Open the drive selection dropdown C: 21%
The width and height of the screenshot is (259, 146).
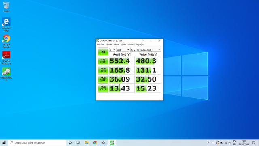[146, 49]
